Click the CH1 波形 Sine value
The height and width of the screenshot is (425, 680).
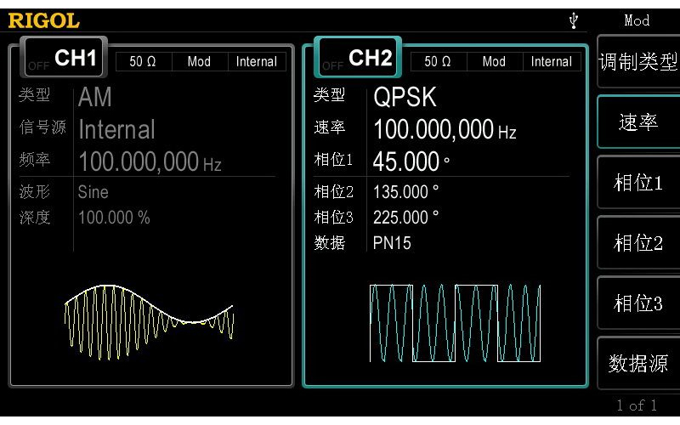tap(93, 192)
